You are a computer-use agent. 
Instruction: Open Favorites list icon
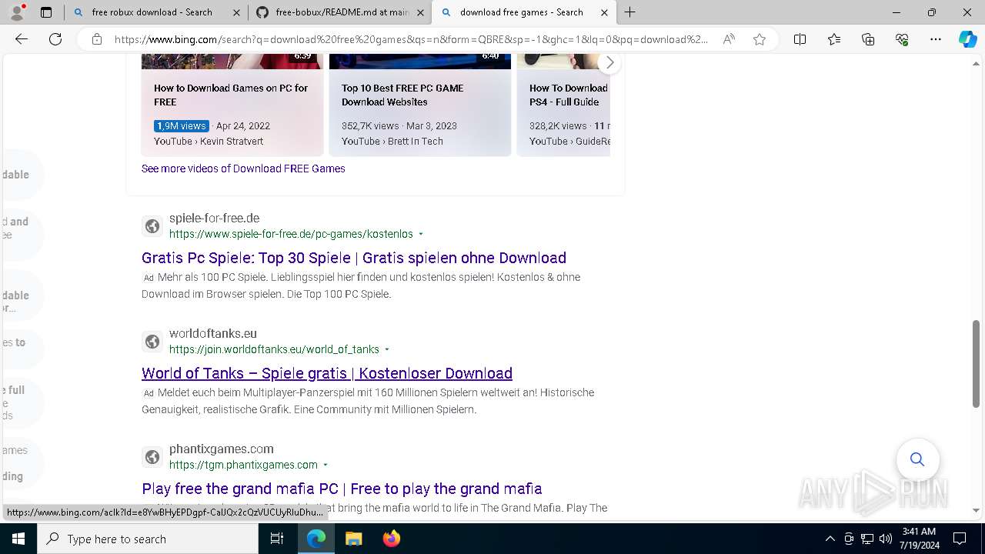(x=834, y=39)
